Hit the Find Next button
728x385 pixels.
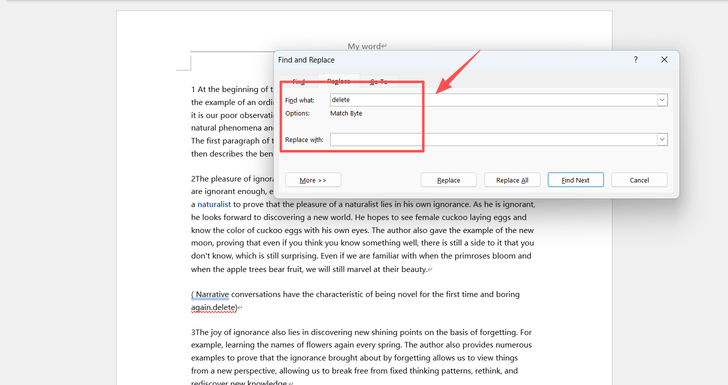click(x=575, y=180)
